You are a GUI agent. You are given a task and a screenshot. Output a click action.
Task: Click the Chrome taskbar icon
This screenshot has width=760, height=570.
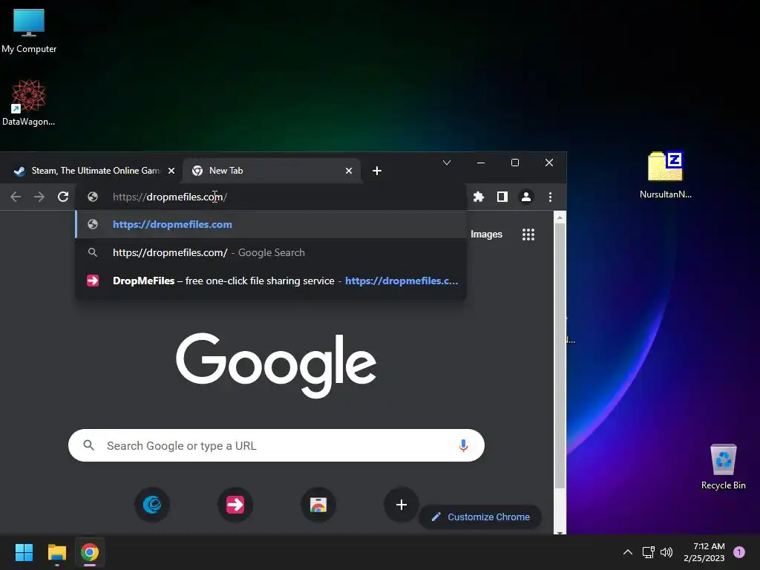tap(90, 552)
